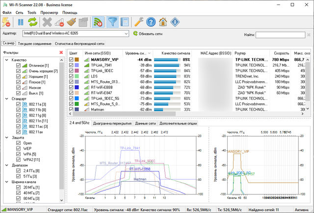Click the broom clear icon
Image resolution: width=314 pixels, height=213 pixels.
click(72, 22)
